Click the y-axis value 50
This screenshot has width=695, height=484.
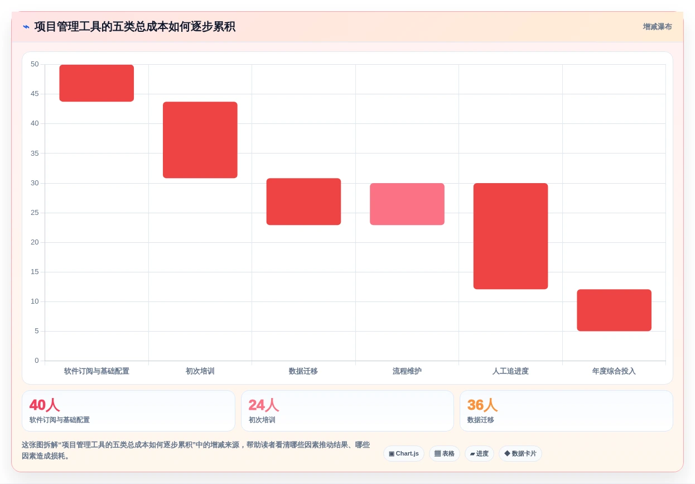tap(35, 64)
